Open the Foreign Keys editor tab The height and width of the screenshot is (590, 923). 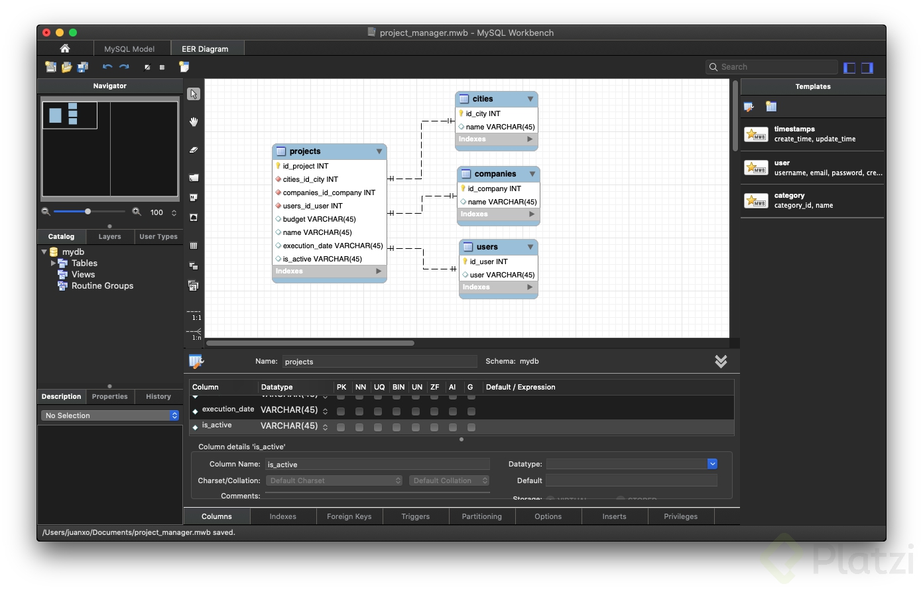point(349,516)
